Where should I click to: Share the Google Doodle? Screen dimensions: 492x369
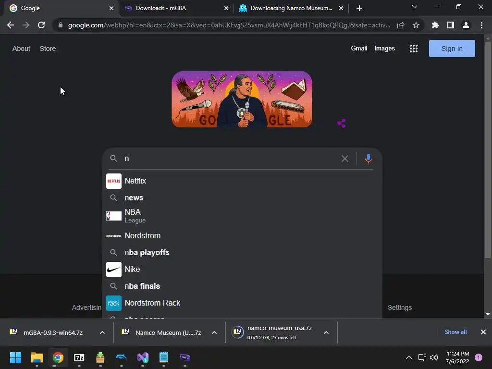coord(342,123)
